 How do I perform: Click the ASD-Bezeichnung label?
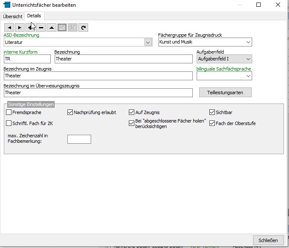pos(21,35)
